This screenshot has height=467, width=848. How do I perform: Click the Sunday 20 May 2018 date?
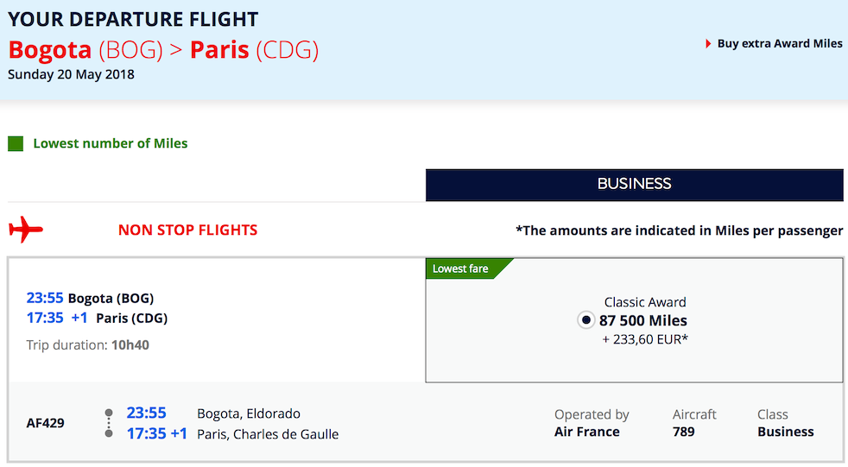tap(71, 74)
